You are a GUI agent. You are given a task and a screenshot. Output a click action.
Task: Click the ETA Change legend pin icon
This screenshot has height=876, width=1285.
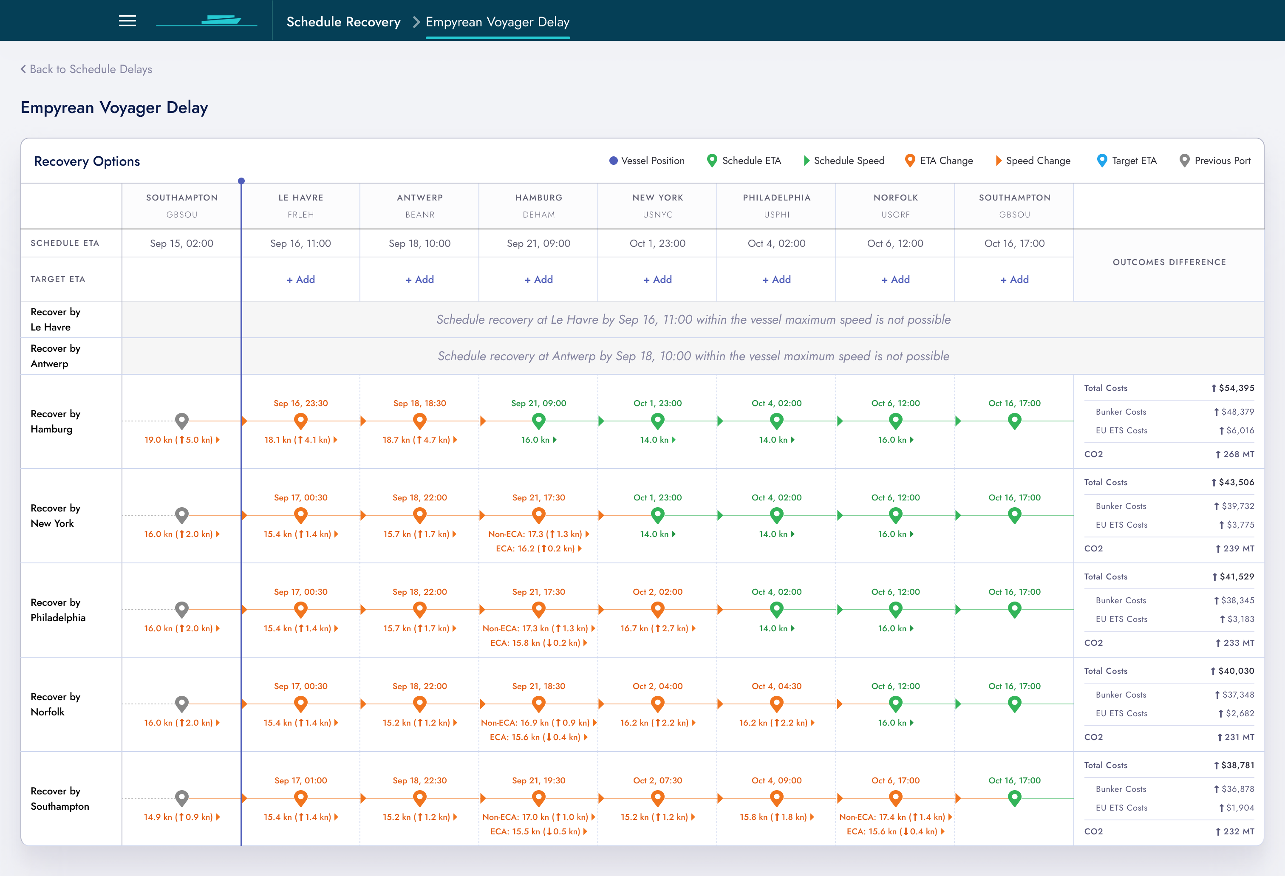click(909, 160)
